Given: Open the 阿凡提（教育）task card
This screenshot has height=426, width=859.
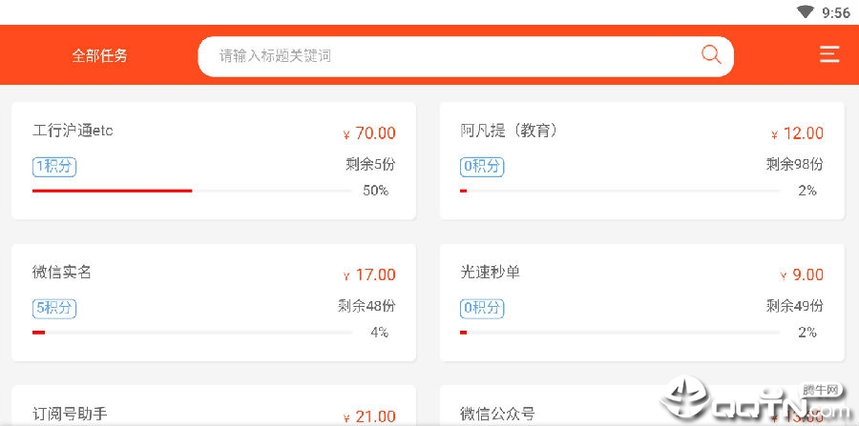Looking at the screenshot, I should tap(642, 161).
